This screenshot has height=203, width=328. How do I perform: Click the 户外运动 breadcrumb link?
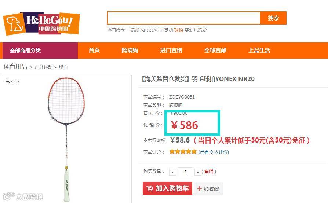click(44, 67)
